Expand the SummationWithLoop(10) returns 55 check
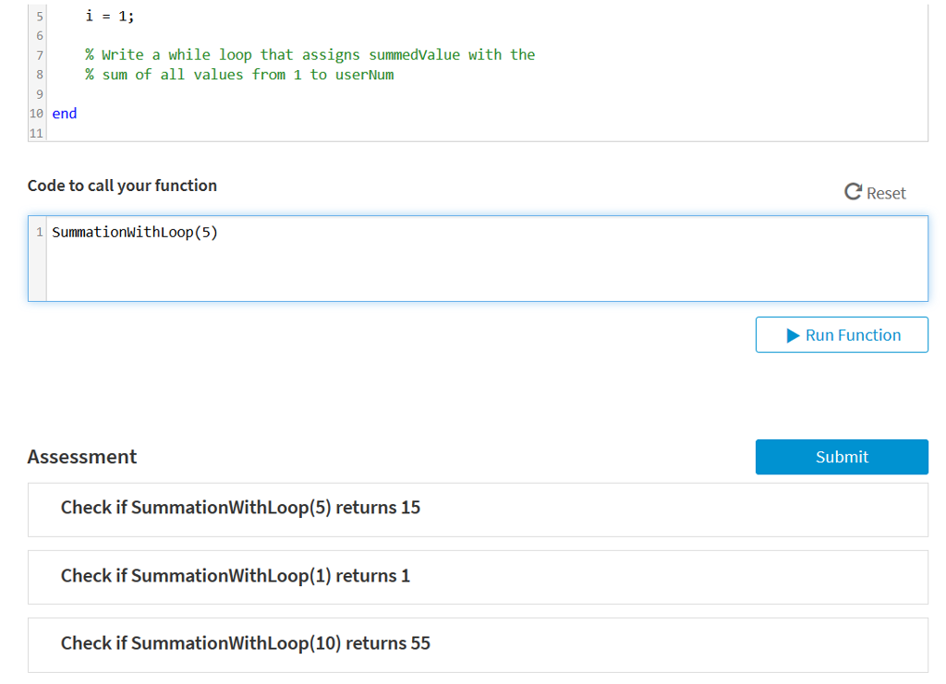946x684 pixels. [477, 643]
